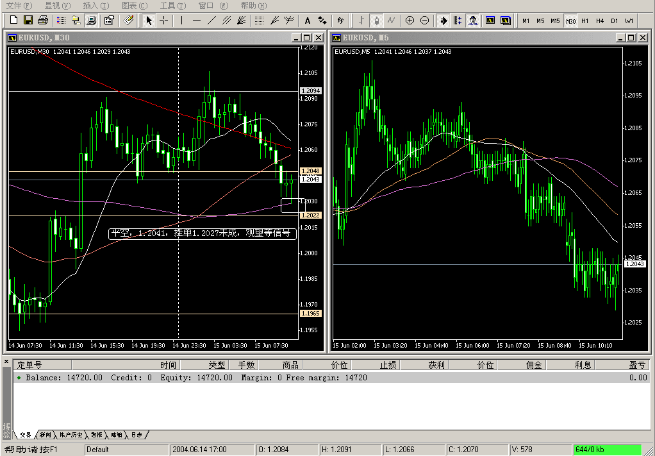
Task: Create a new profile with the blank page icon
Action: point(13,20)
